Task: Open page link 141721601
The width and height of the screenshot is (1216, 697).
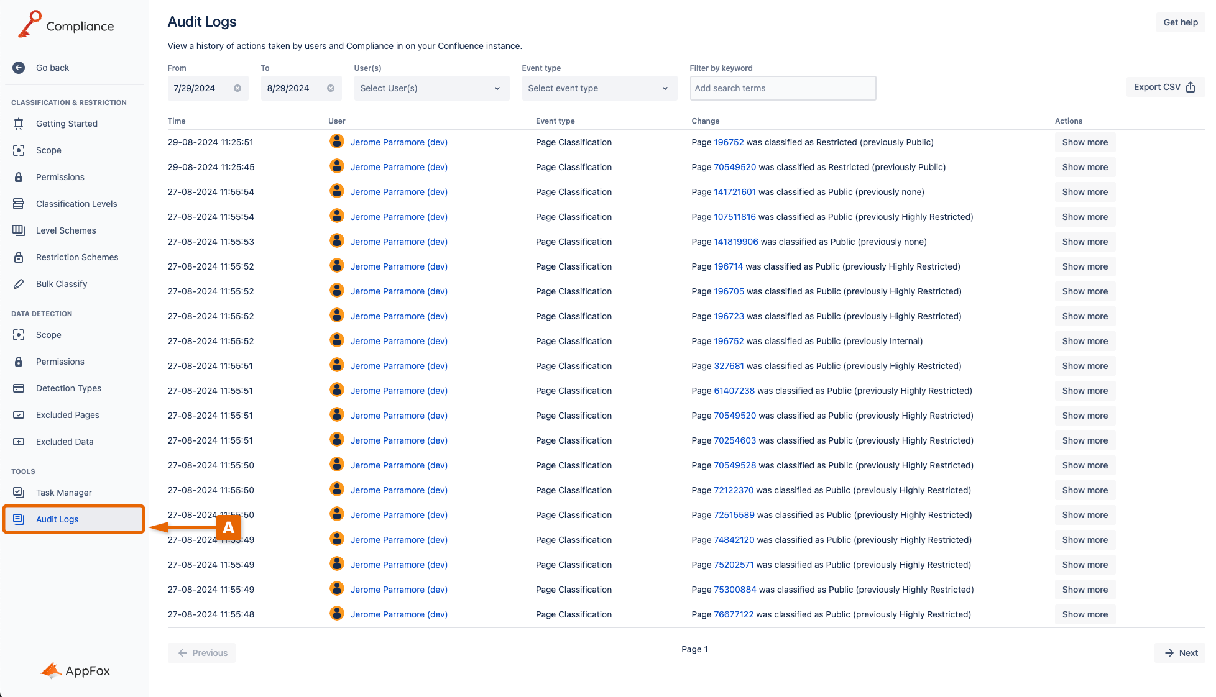Action: [734, 192]
